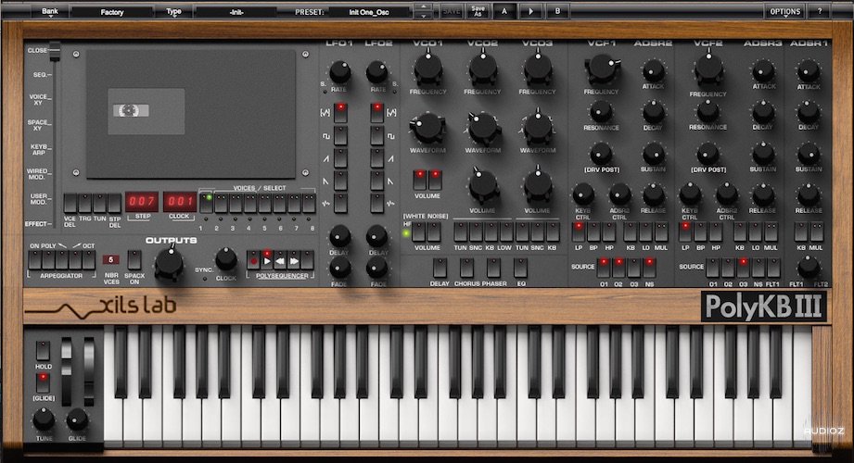The width and height of the screenshot is (854, 463).
Task: Click the polysequencer record button
Action: pyautogui.click(x=253, y=260)
